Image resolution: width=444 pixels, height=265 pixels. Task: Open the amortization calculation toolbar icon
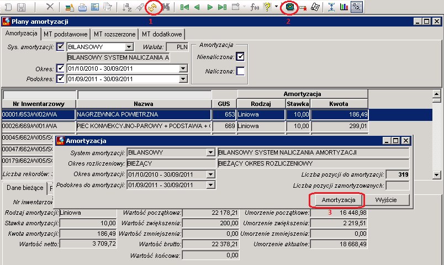tap(289, 7)
